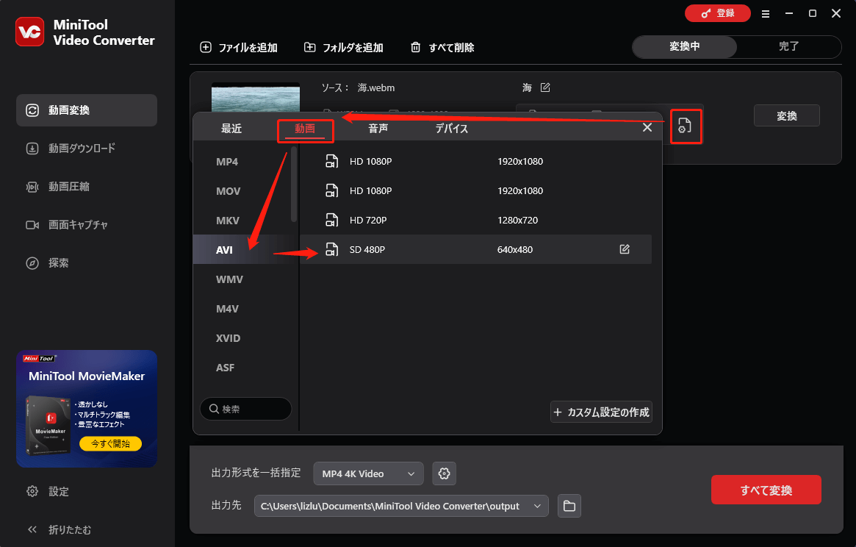
Task: Click すべて削除 to remove all files
Action: [442, 48]
